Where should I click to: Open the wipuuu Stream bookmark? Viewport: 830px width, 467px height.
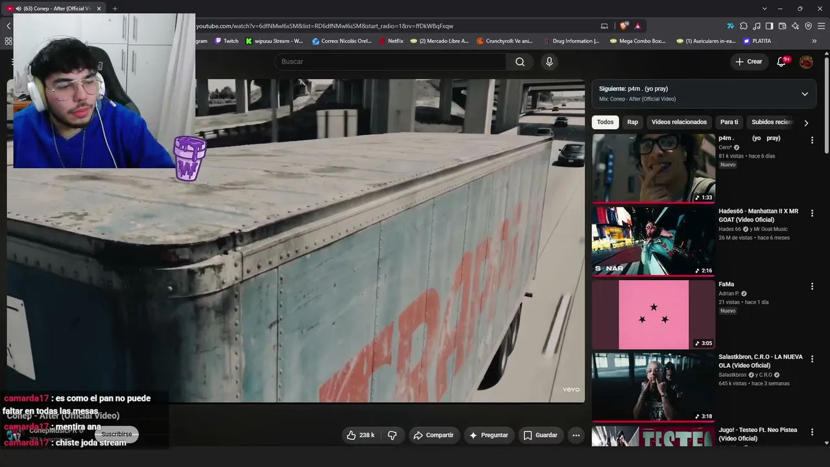(274, 41)
